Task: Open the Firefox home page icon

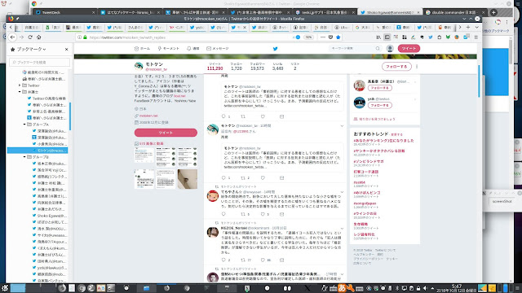Action: click(38, 37)
